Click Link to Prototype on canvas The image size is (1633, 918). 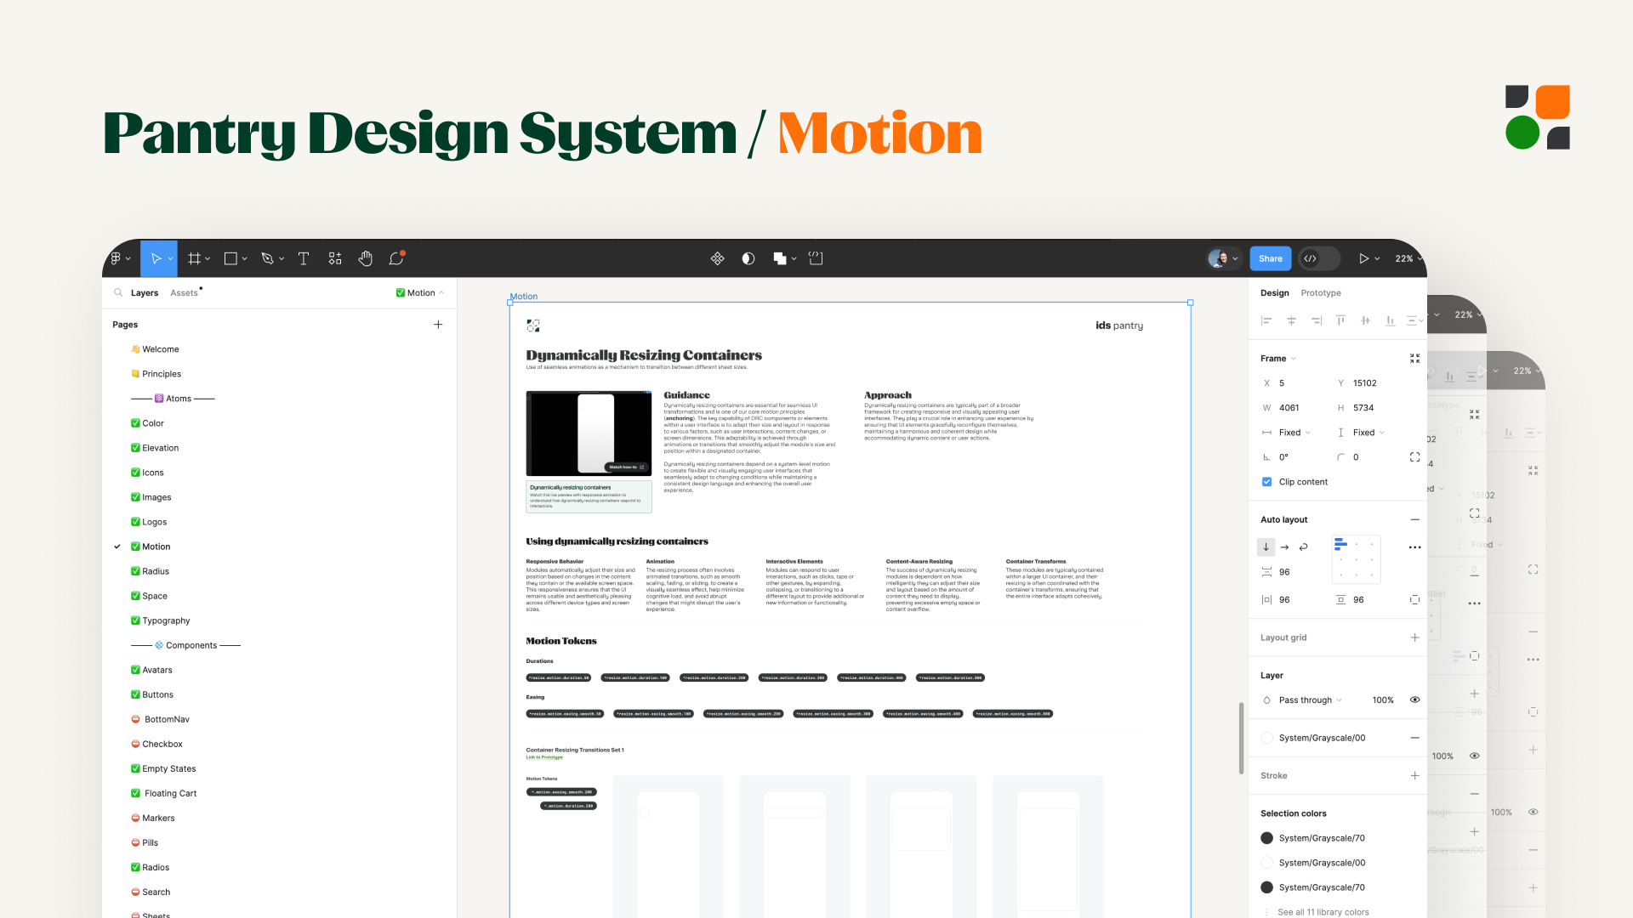click(x=544, y=757)
